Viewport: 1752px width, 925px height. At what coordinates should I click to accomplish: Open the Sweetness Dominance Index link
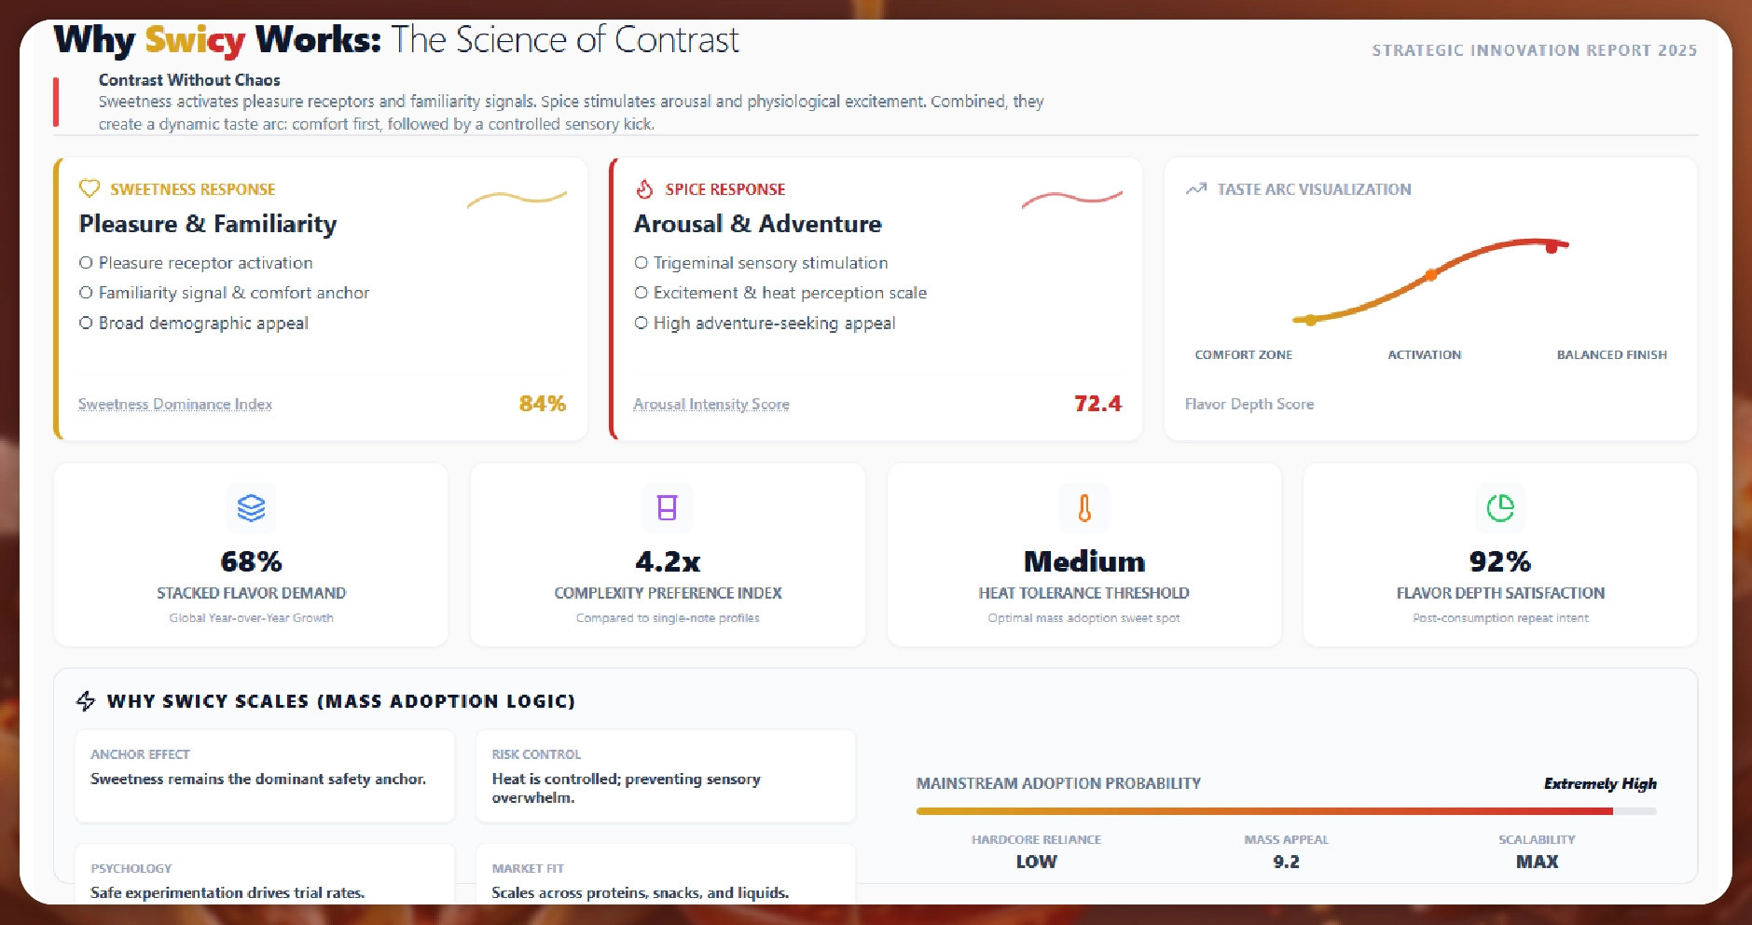(x=175, y=405)
